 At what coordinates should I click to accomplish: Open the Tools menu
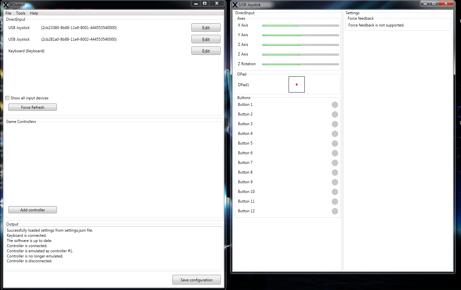click(20, 13)
